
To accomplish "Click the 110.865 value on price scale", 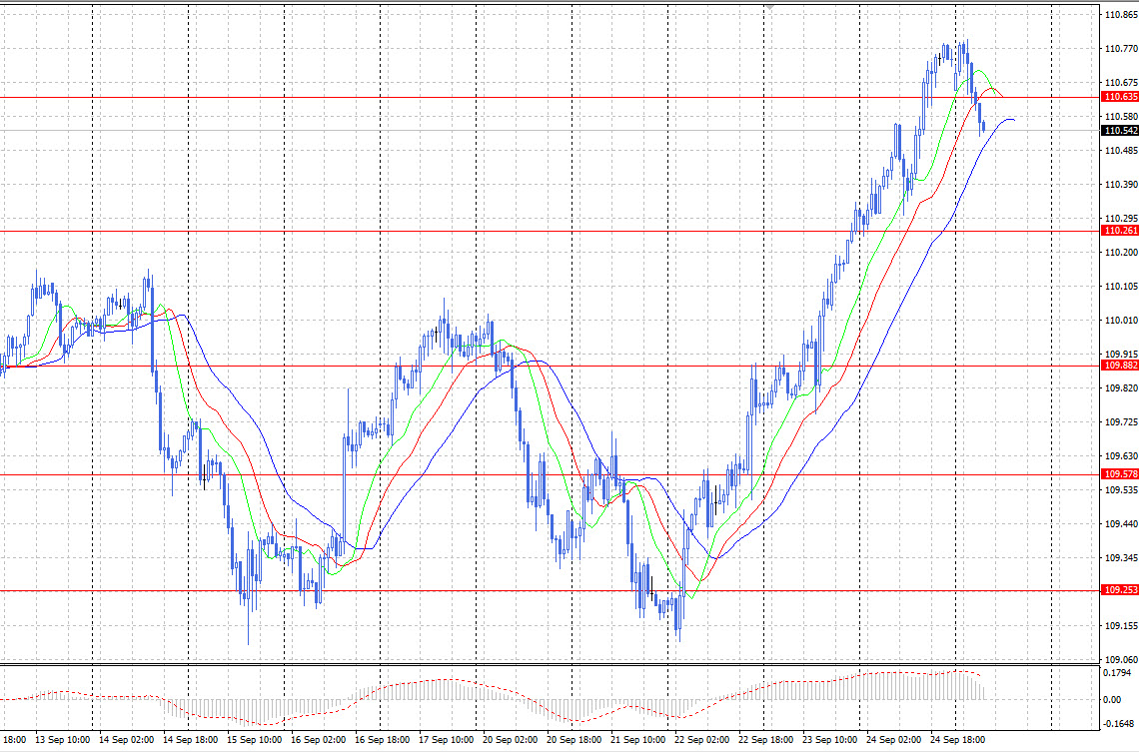I will (1121, 15).
